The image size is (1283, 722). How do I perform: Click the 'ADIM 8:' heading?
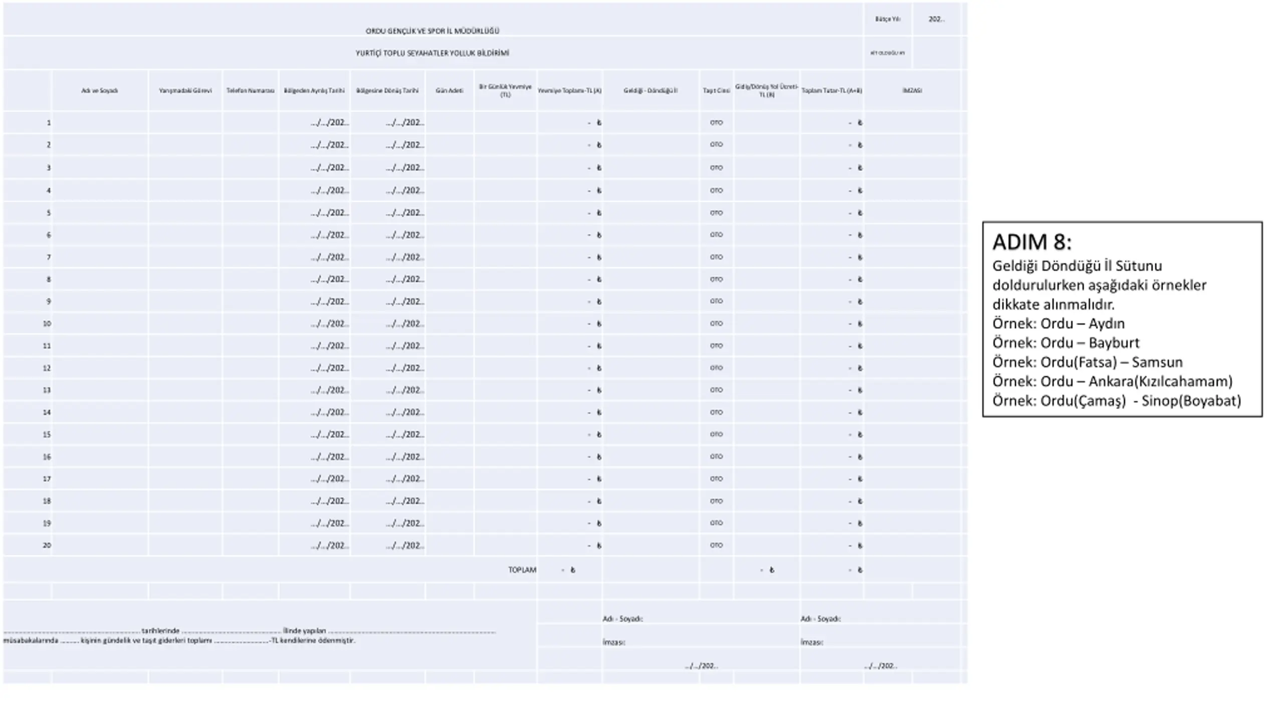pyautogui.click(x=1032, y=242)
